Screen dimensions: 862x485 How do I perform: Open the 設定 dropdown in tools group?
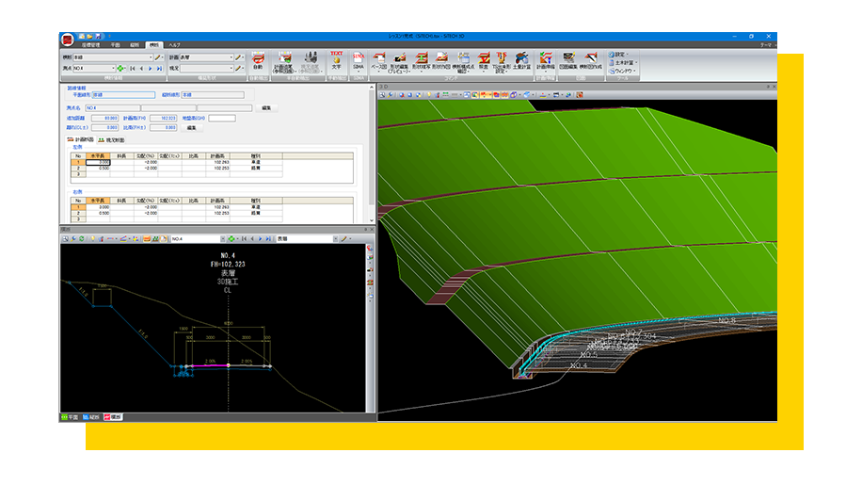pyautogui.click(x=619, y=55)
